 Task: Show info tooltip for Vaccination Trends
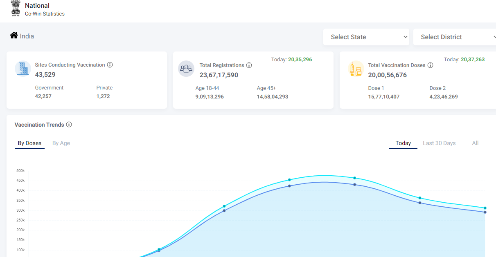[x=69, y=125]
